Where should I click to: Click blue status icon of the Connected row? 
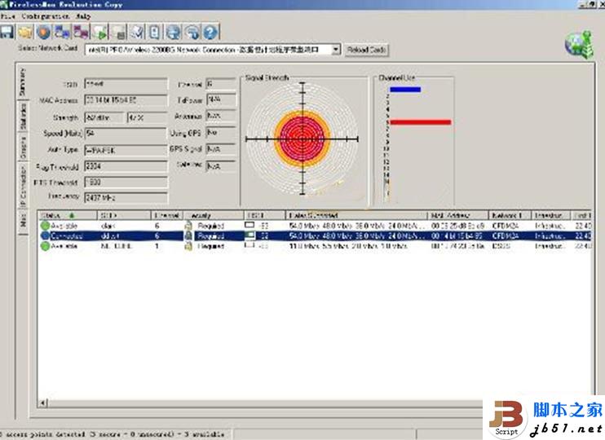[45, 235]
